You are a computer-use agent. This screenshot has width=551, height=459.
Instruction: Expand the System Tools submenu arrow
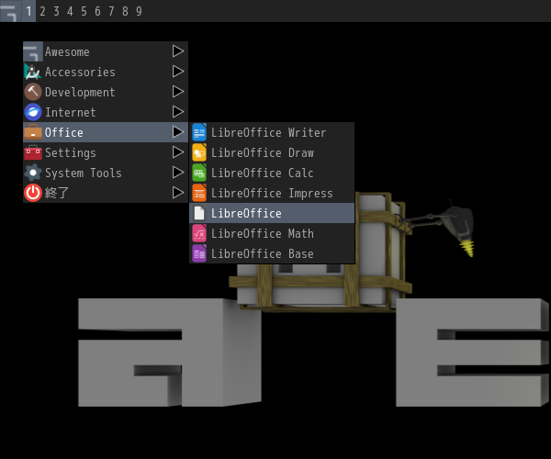[x=178, y=172]
